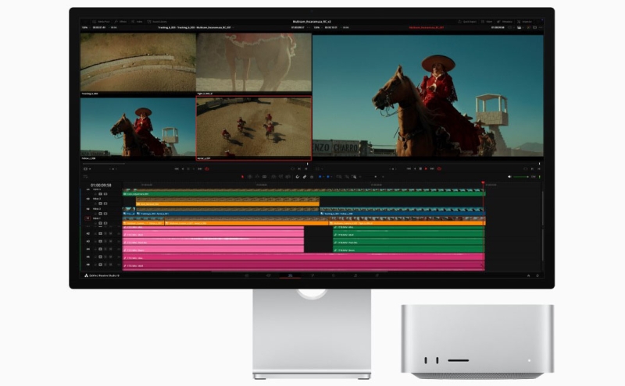Viewport: 625px width, 386px height.
Task: Select the orange clip on Video 3
Action: (x=227, y=204)
